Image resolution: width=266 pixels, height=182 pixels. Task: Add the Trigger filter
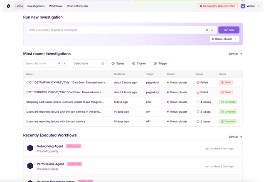(160, 63)
